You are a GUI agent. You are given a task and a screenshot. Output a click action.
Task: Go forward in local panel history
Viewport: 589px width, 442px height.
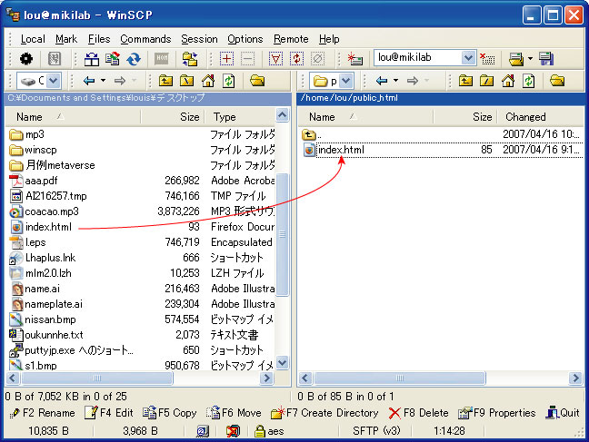point(120,81)
